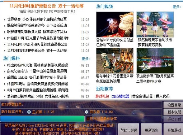Image resolution: width=183 pixels, height=135 pixels.
Task: Play the 竞技PK大赛 video thumbnail
Action: point(155,61)
